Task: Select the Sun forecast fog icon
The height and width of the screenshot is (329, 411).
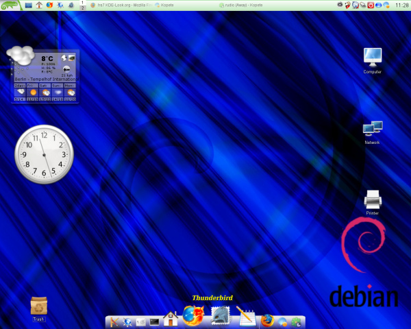Action: point(58,93)
